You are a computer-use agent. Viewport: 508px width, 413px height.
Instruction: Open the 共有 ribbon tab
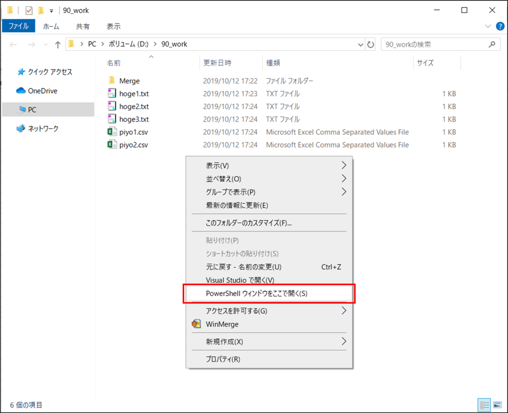click(83, 26)
